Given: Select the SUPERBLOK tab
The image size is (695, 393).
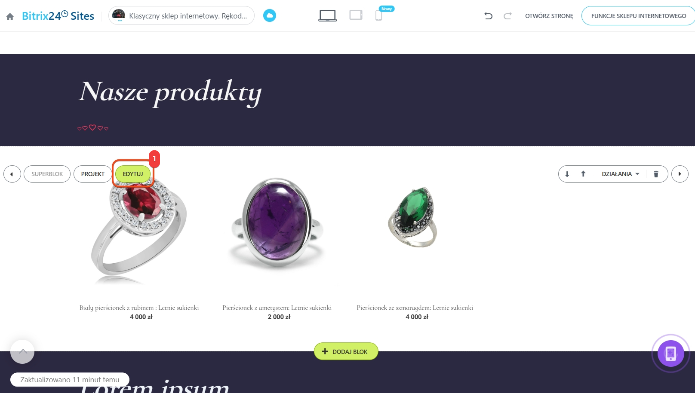Looking at the screenshot, I should click(x=47, y=174).
